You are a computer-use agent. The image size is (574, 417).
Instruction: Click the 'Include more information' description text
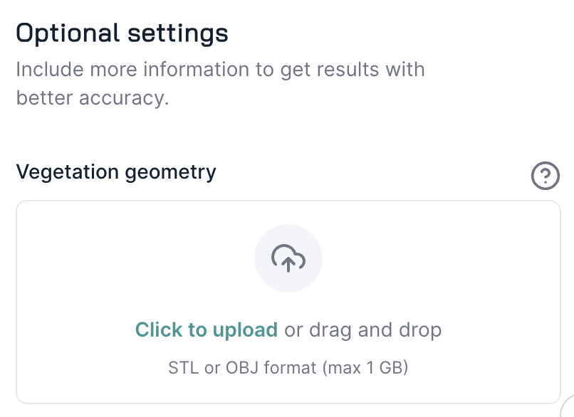click(x=220, y=70)
